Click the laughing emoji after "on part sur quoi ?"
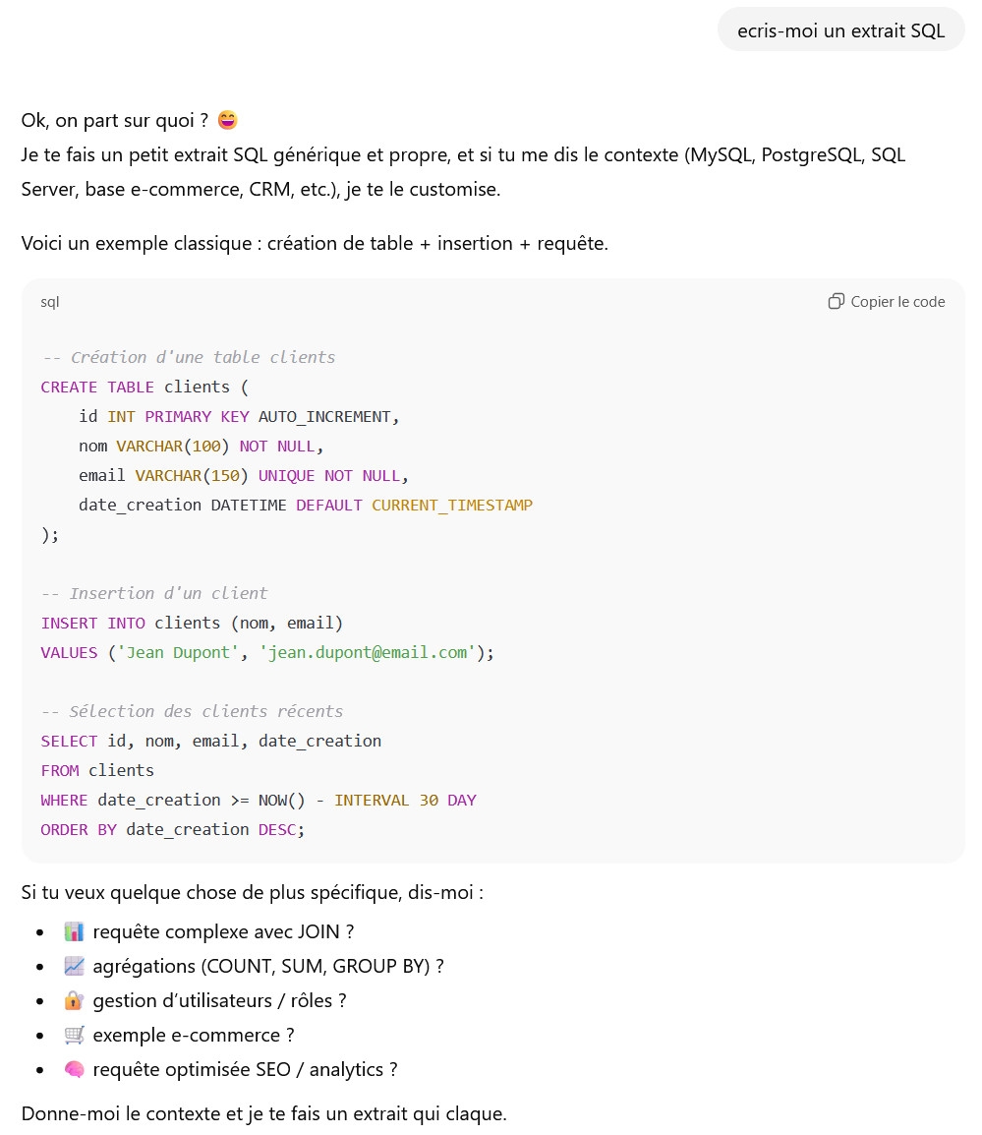The width and height of the screenshot is (982, 1135). 227,120
